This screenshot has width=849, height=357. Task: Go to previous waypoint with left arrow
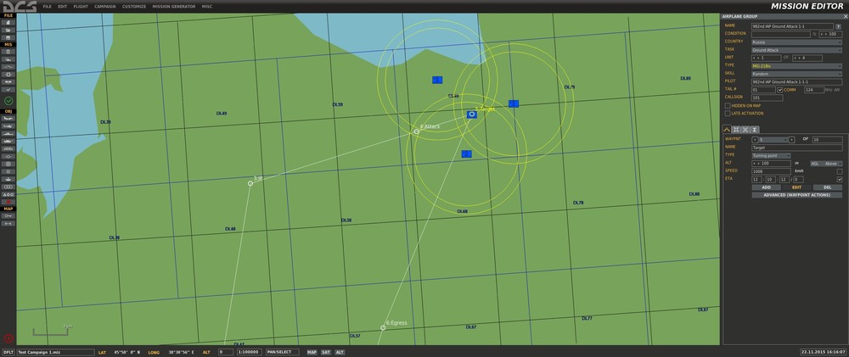(x=755, y=140)
